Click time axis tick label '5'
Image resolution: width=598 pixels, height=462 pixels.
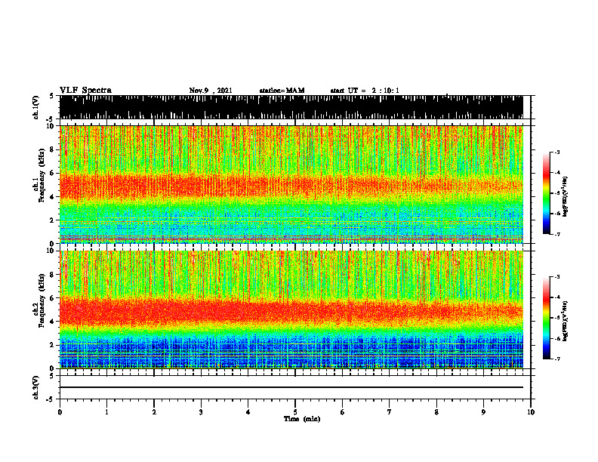[295, 412]
